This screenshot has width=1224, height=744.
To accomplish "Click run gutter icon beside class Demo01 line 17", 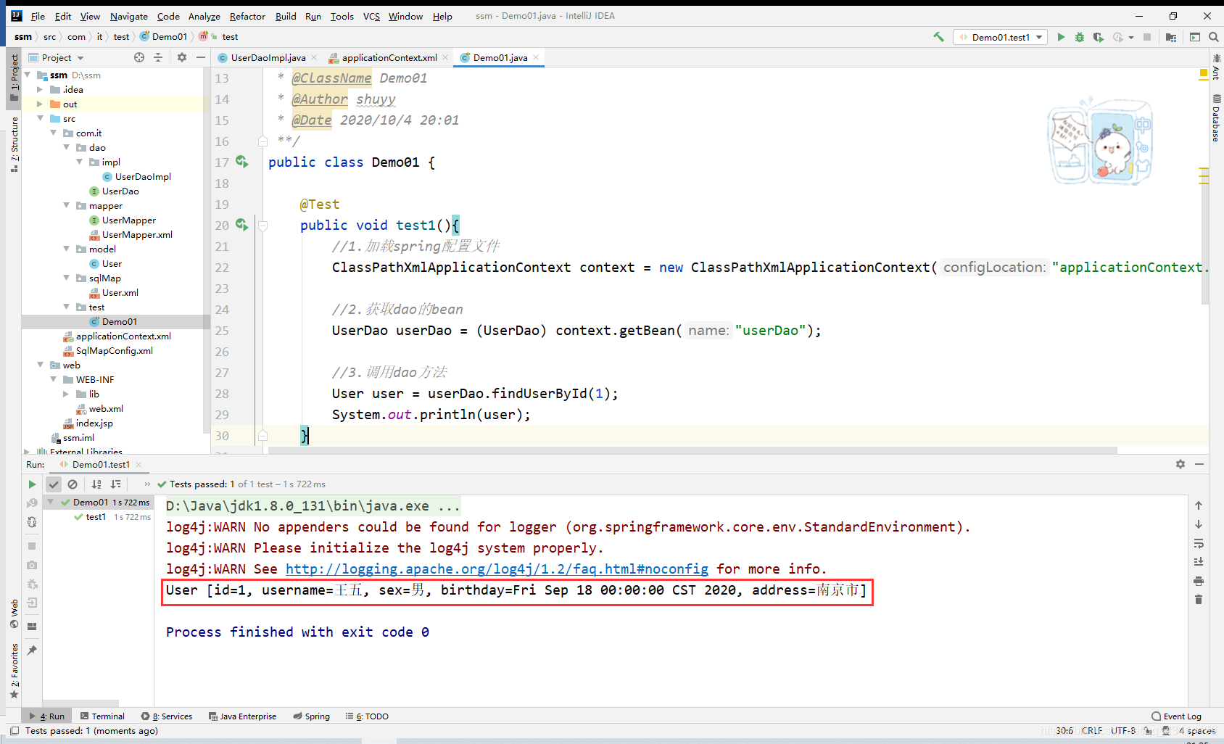I will pos(241,162).
